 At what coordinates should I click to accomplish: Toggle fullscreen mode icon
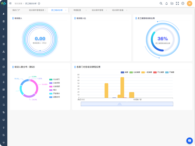point(177,3)
